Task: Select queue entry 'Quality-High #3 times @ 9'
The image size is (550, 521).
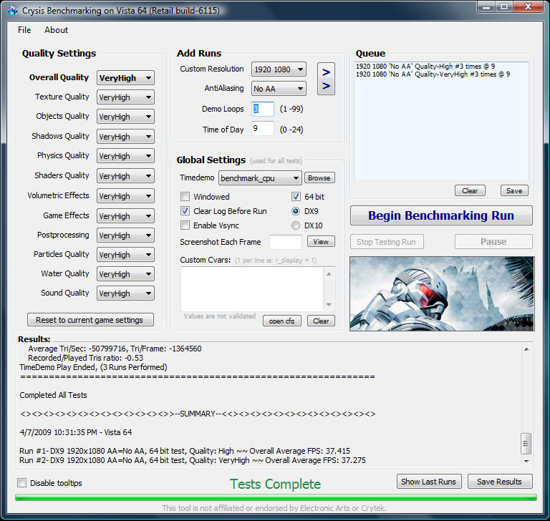Action: coord(425,67)
